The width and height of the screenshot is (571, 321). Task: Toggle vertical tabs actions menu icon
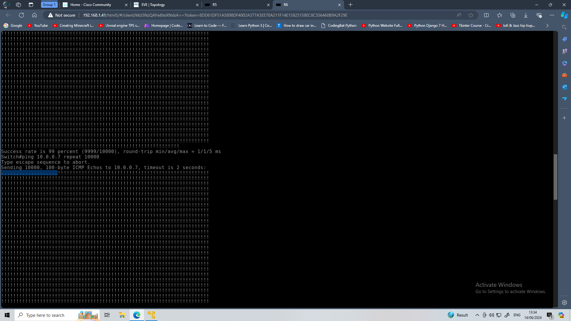[x=31, y=5]
